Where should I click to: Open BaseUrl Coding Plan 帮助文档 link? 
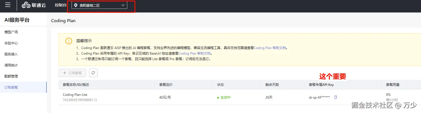pos(194,53)
